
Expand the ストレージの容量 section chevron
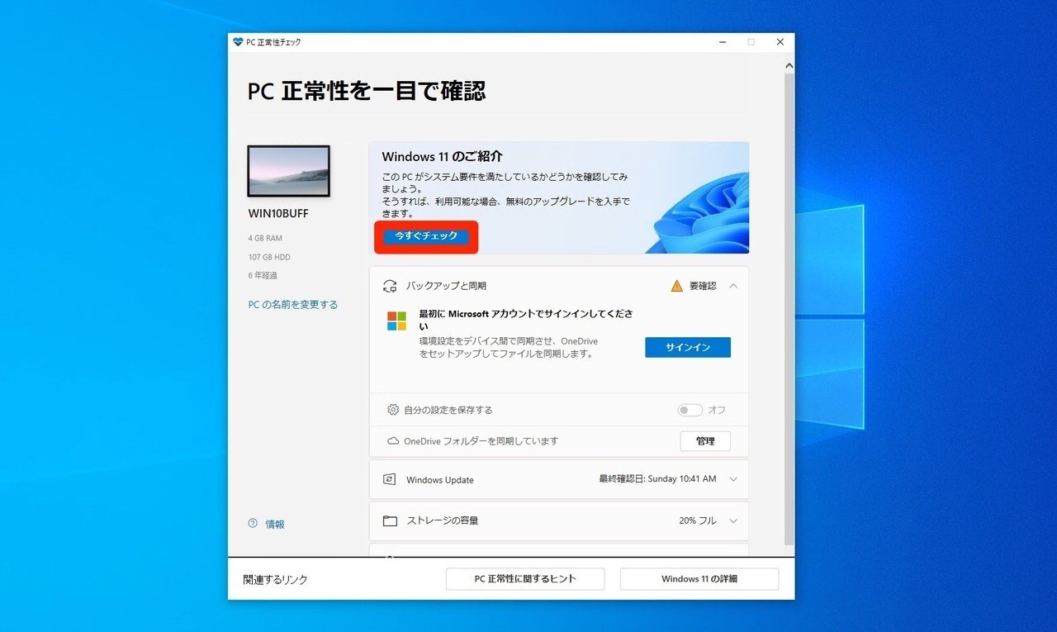point(733,521)
